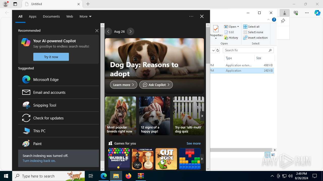Open a new Edge tab
Viewport: 323px width, 181px height.
coord(88,4)
